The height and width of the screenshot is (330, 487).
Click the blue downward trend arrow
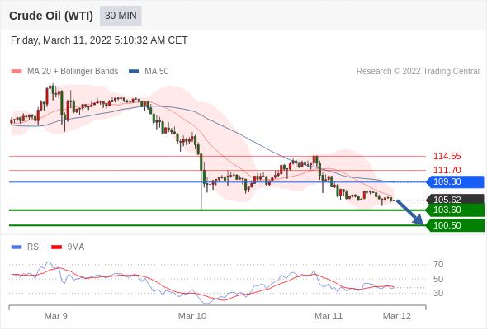point(410,213)
